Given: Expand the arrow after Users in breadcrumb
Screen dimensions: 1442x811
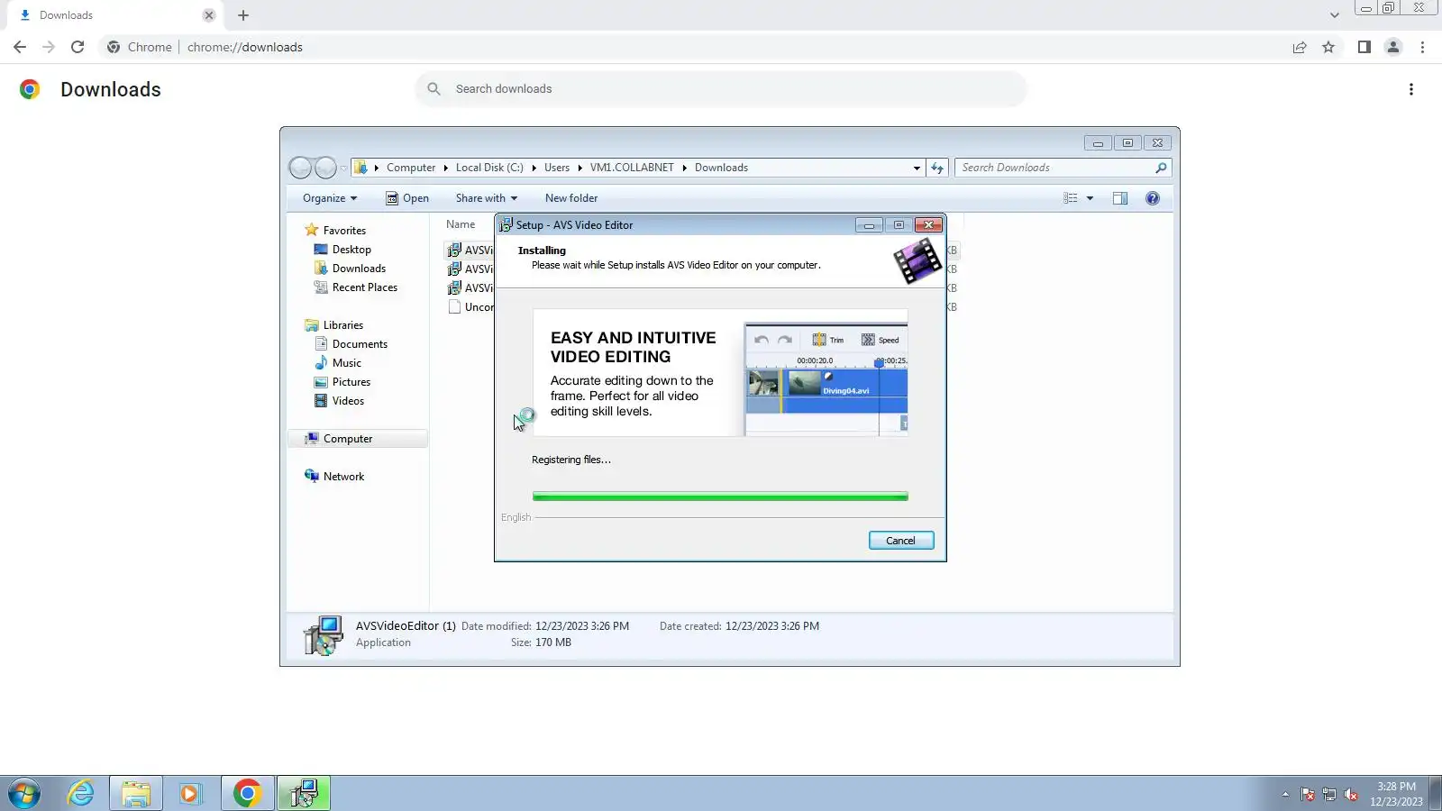Looking at the screenshot, I should pos(580,168).
